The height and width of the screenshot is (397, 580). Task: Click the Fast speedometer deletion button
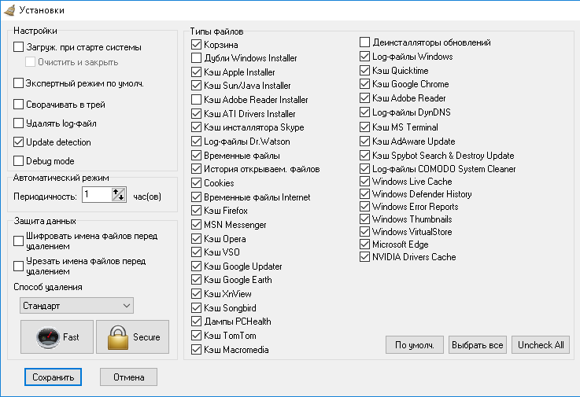(57, 336)
